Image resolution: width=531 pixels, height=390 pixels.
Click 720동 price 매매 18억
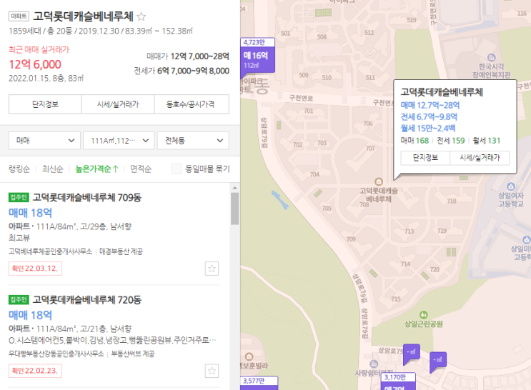pos(30,315)
